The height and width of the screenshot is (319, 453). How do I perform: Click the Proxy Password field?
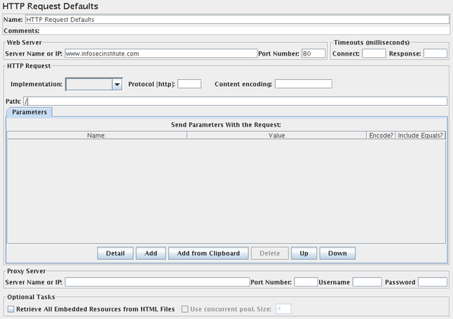[x=432, y=282]
